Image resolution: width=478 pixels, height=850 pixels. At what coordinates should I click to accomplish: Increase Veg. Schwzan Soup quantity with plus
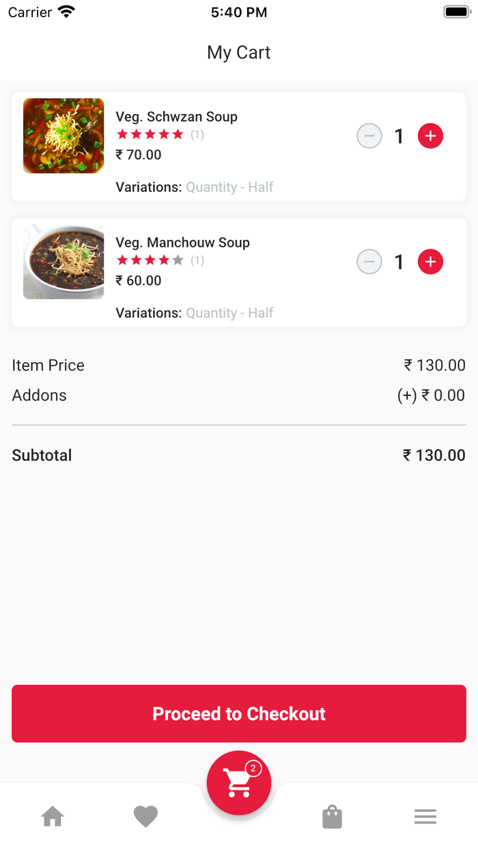(430, 136)
